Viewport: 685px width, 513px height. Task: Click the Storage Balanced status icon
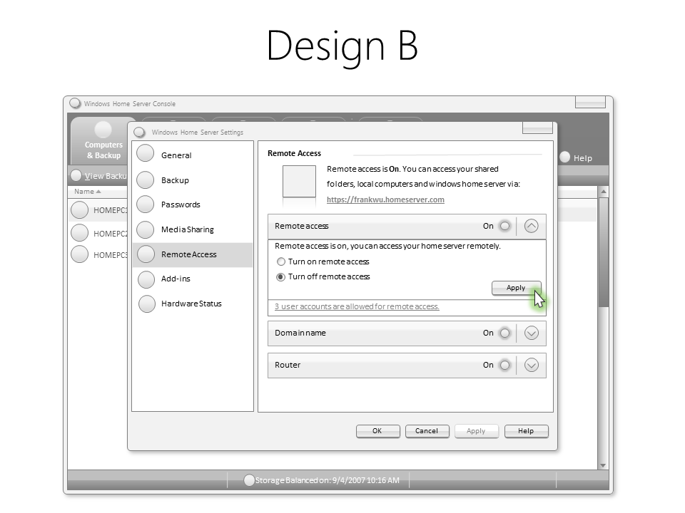(x=249, y=480)
